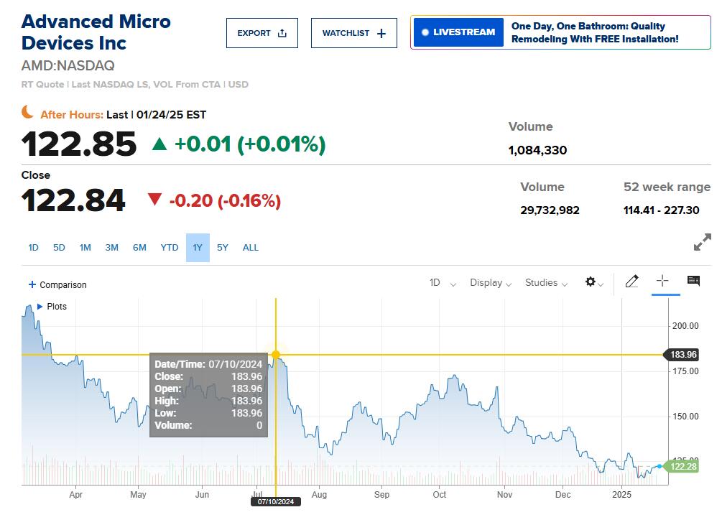Open the chart info tooltip icon

693,282
